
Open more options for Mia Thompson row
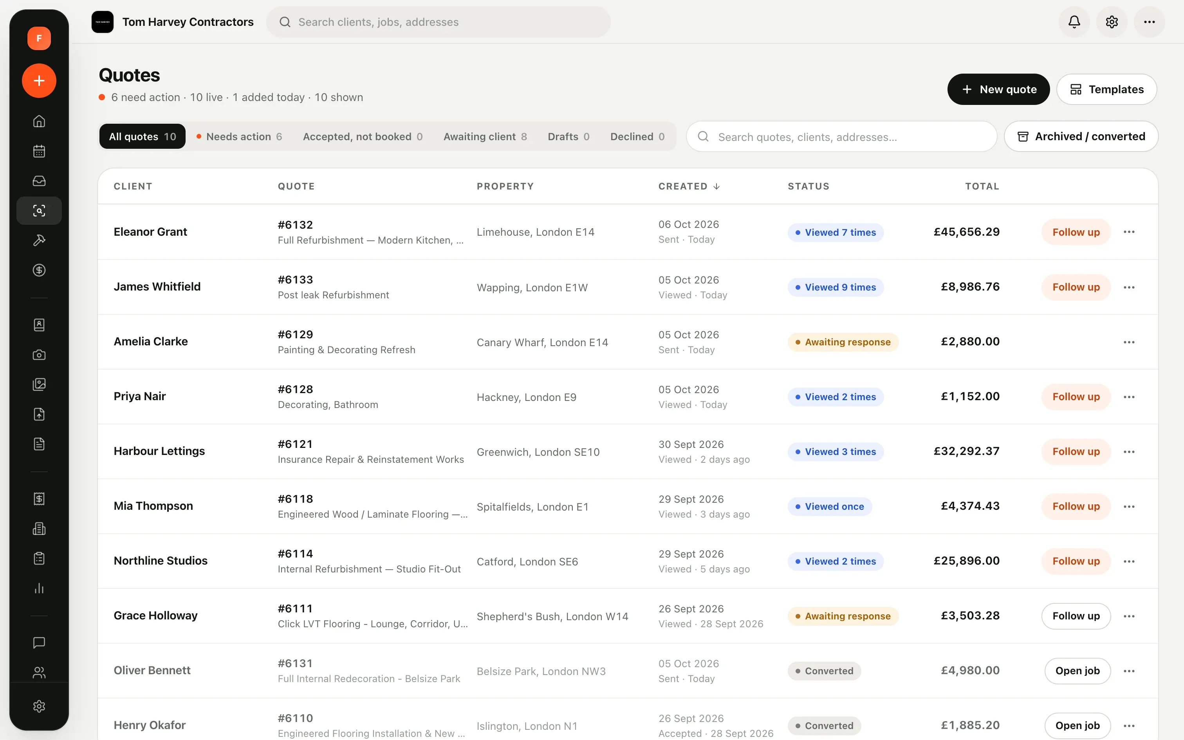(x=1129, y=507)
